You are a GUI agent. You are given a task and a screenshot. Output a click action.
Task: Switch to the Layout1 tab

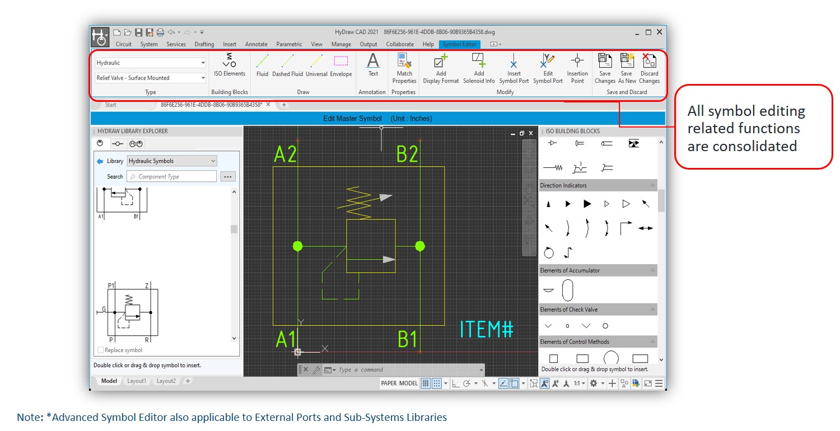tap(137, 381)
